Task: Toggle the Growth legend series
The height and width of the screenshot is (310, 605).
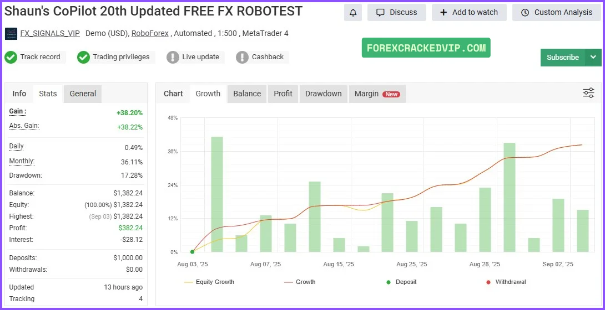Action: pyautogui.click(x=300, y=282)
